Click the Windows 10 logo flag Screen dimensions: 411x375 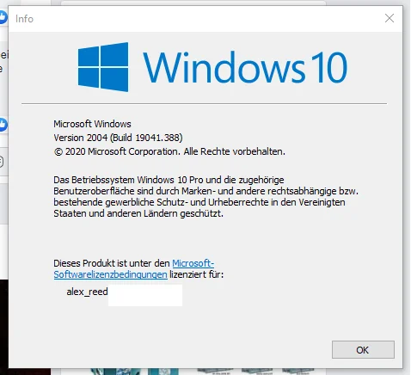(x=103, y=67)
